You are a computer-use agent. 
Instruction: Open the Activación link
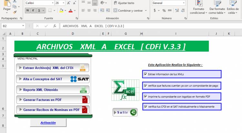(x=48, y=123)
